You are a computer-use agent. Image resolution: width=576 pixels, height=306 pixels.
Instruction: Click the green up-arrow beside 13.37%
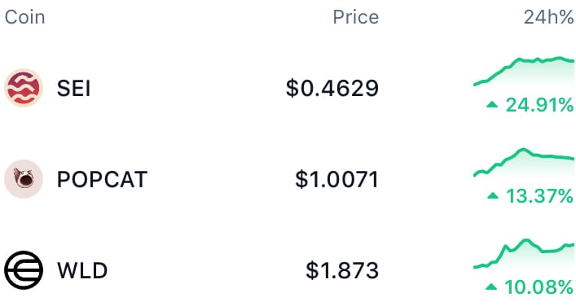click(x=493, y=196)
